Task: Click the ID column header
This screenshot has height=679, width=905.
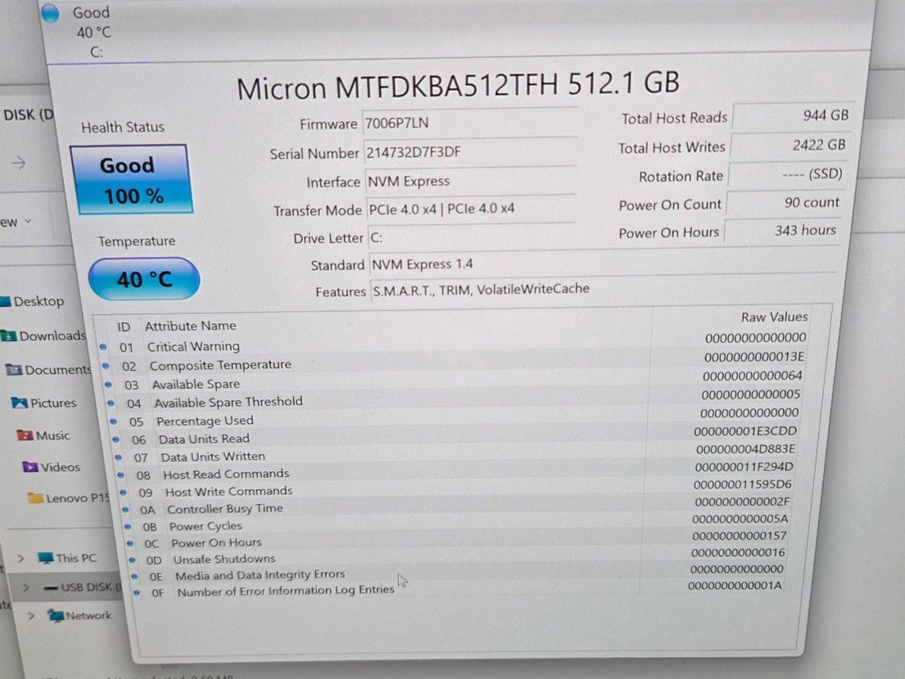Action: click(124, 326)
